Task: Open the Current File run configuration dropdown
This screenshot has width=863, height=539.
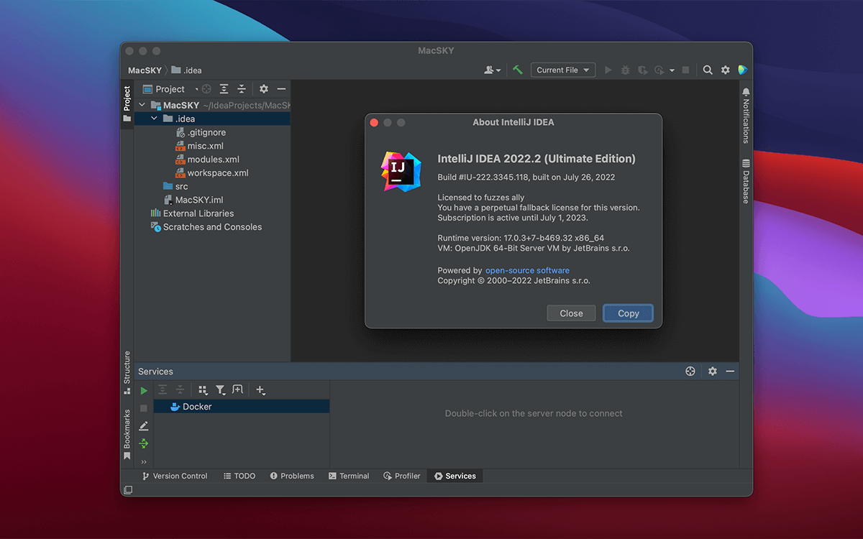Action: [563, 70]
